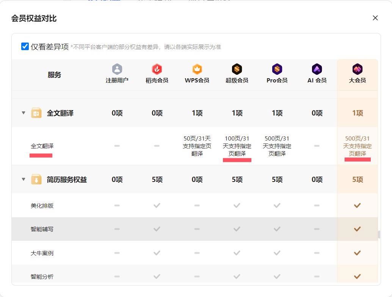Collapse the 全文翻译 section arrow
The image size is (392, 297).
click(24, 113)
